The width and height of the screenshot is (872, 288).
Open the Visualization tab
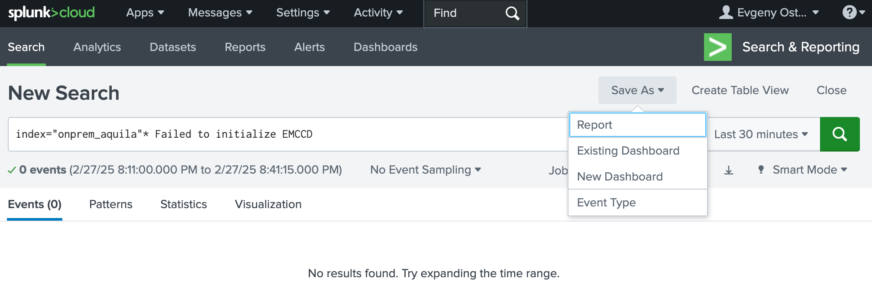point(268,204)
